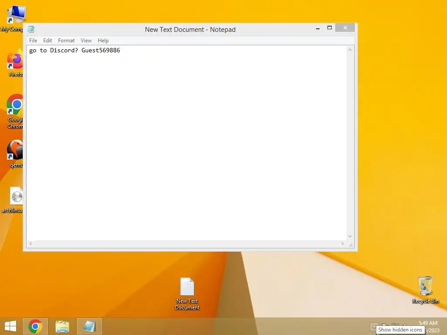Screen dimensions: 447x335
Task: Select the New Text Document desktop file
Action: [187, 294]
